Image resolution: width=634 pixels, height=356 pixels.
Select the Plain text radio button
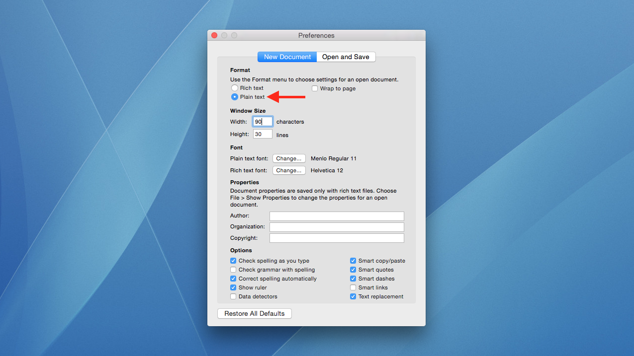(235, 97)
